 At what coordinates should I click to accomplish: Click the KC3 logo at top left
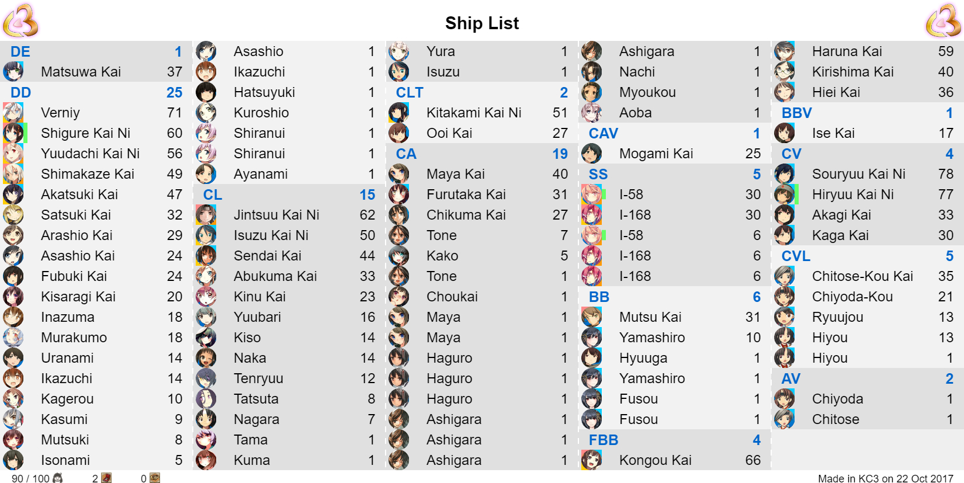point(20,20)
